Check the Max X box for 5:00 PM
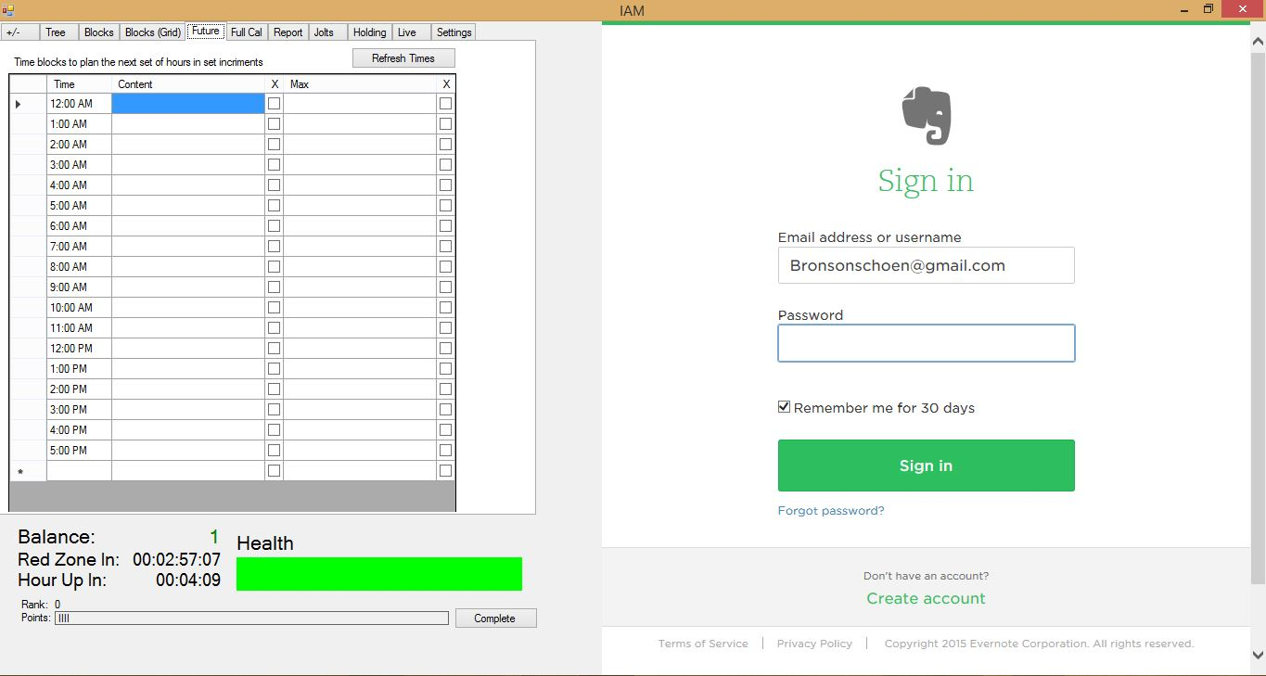The height and width of the screenshot is (676, 1266). pyautogui.click(x=445, y=451)
